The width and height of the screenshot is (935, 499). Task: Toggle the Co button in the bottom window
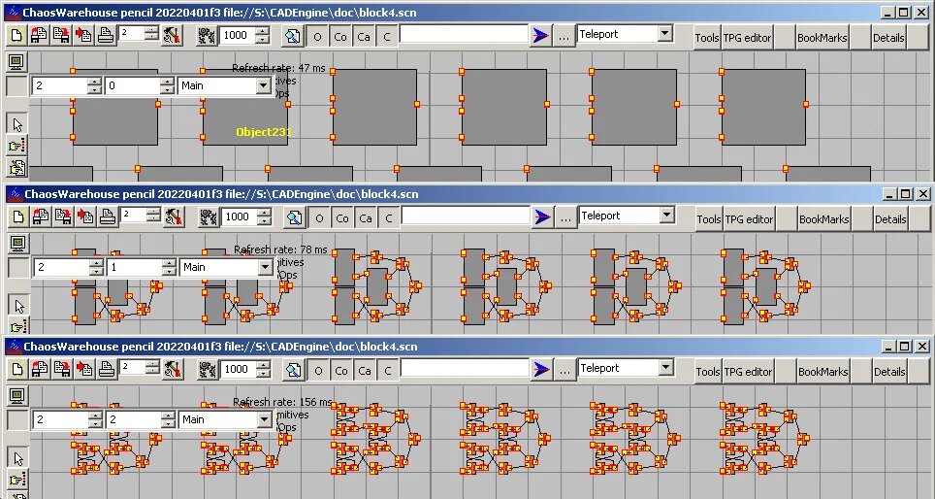(340, 371)
